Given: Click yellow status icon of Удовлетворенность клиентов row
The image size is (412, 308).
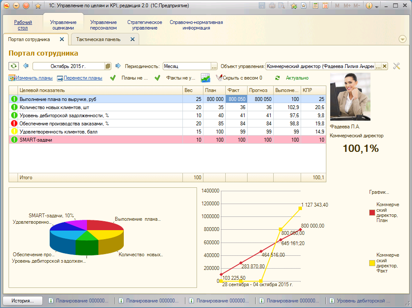Looking at the screenshot, I should 14,132.
